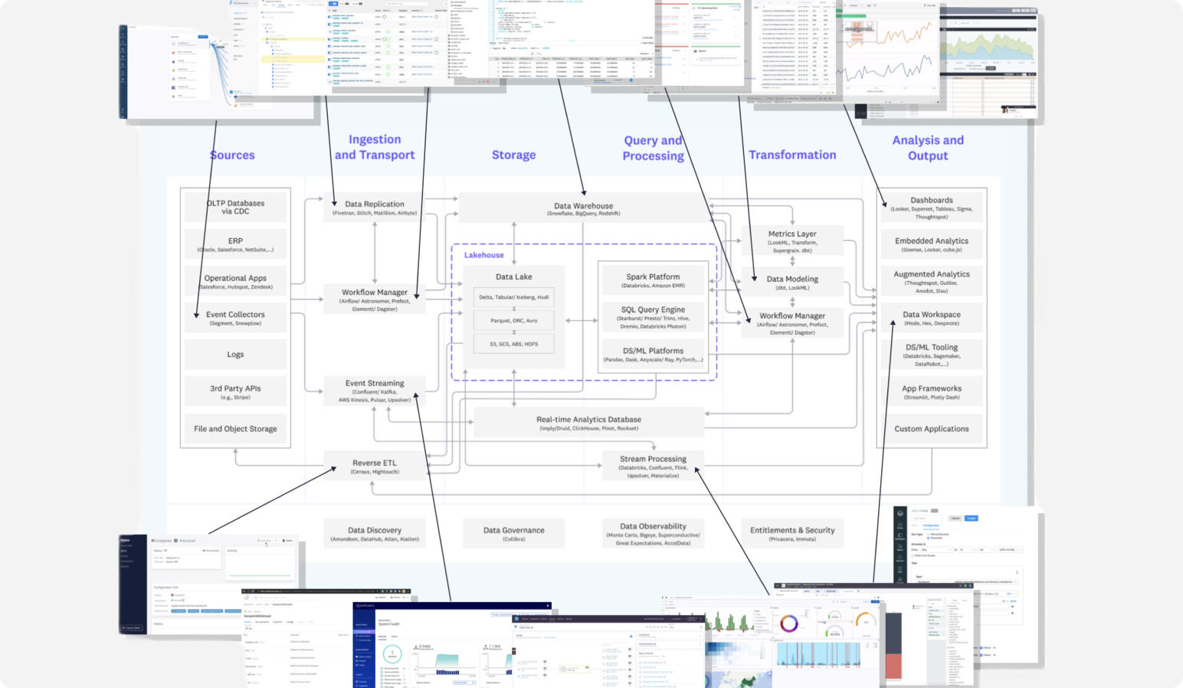Click the Recents clock icon in the Databricks sidebar
The width and height of the screenshot is (1183, 688).
900,559
